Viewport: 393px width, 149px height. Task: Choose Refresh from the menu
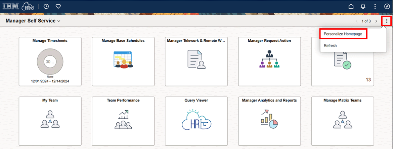pos(330,45)
